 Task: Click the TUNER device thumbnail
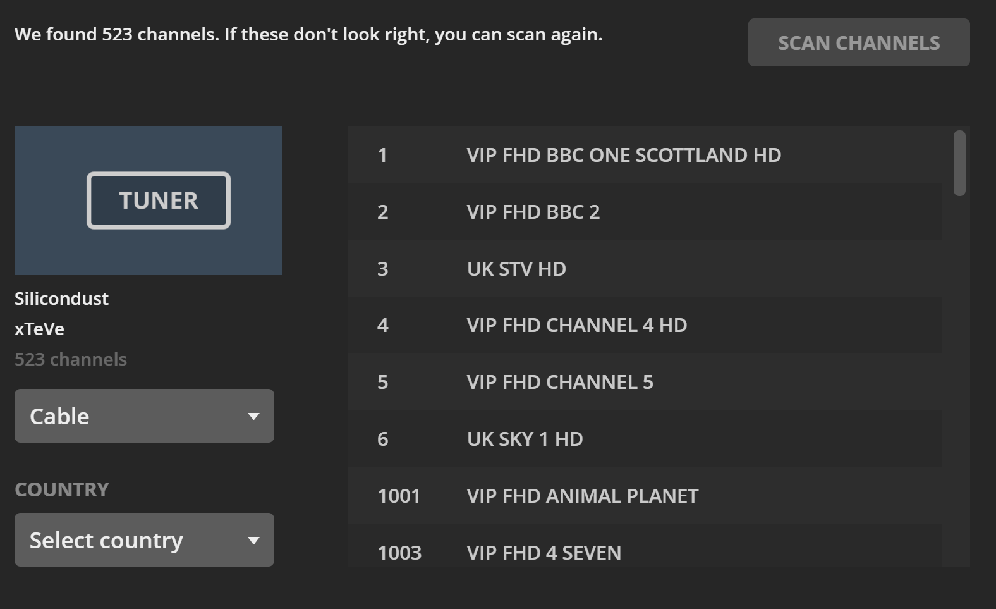coord(148,200)
